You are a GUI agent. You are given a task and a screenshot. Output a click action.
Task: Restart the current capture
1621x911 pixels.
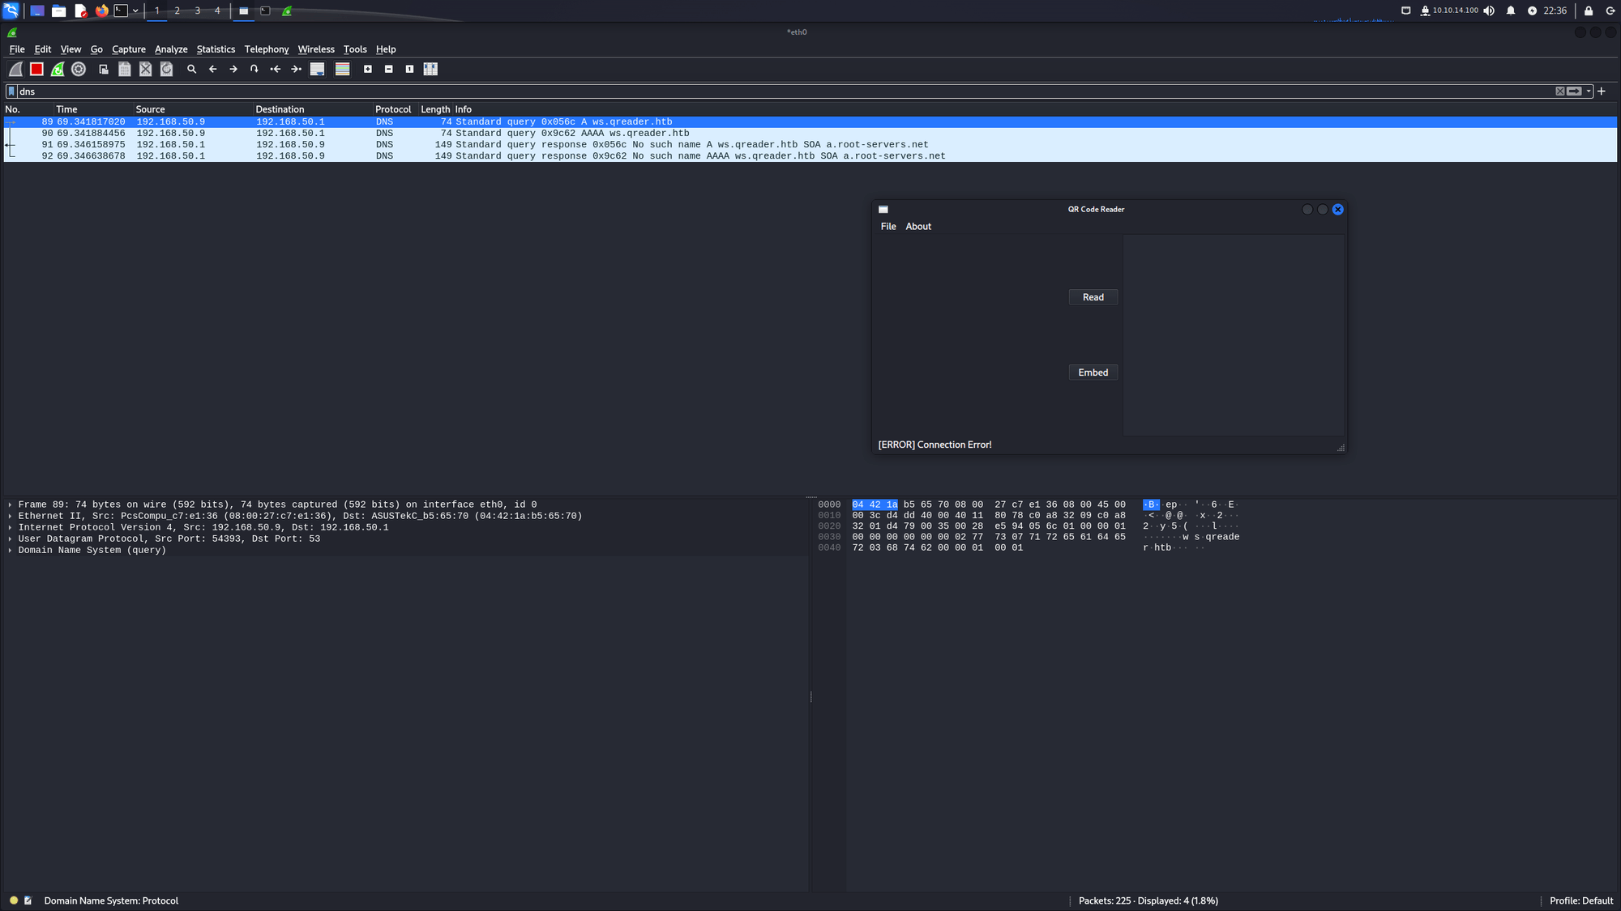tap(58, 70)
